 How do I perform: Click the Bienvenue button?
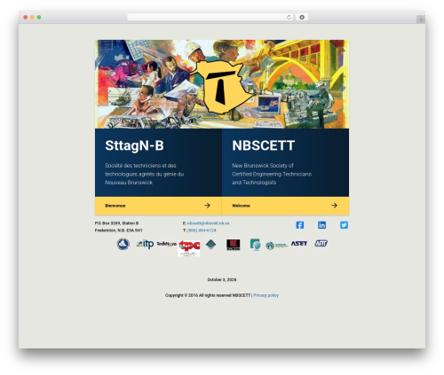158,206
